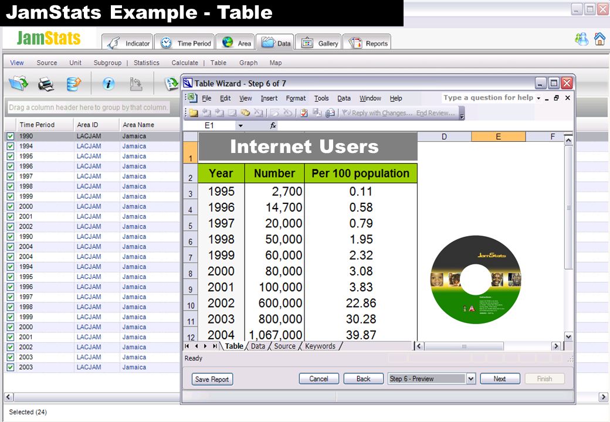Click the Send to Mail Recipient icon
The height and width of the screenshot is (422, 610).
pyautogui.click(x=330, y=113)
